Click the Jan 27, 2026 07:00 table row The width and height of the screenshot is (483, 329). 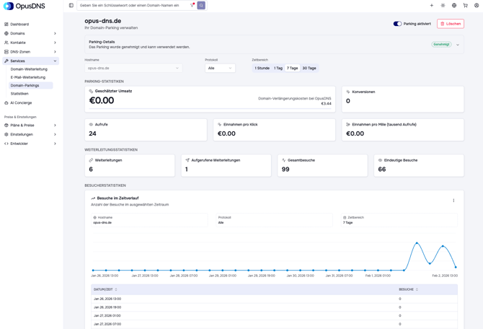click(274, 324)
